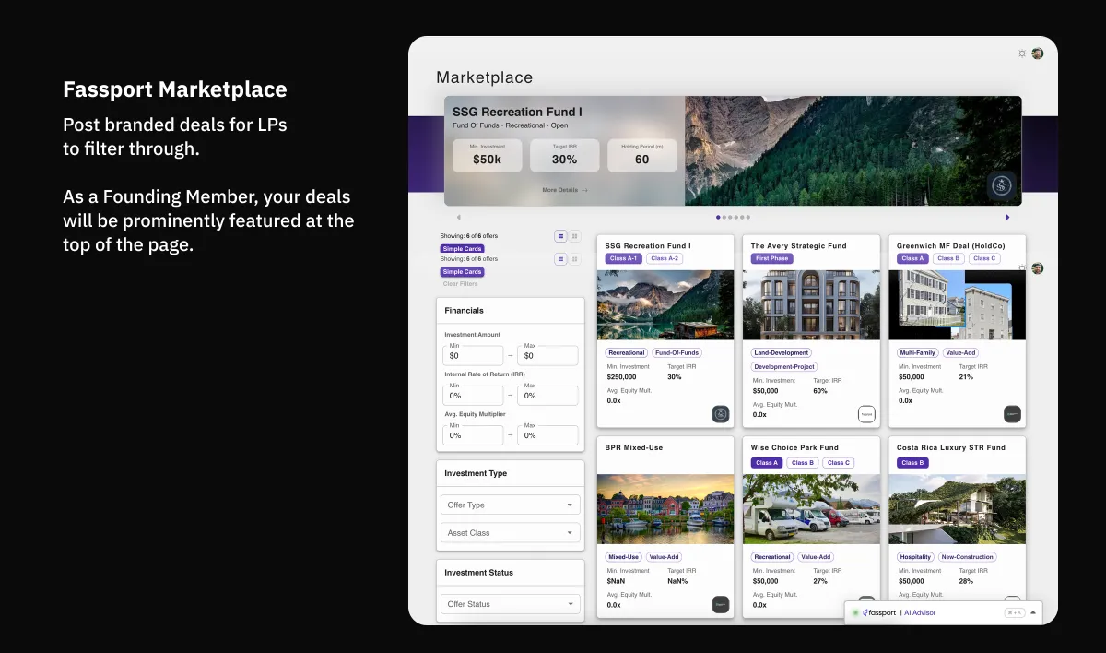1106x653 pixels.
Task: Click the SSG Recreation Fund I banner title
Action: (517, 112)
